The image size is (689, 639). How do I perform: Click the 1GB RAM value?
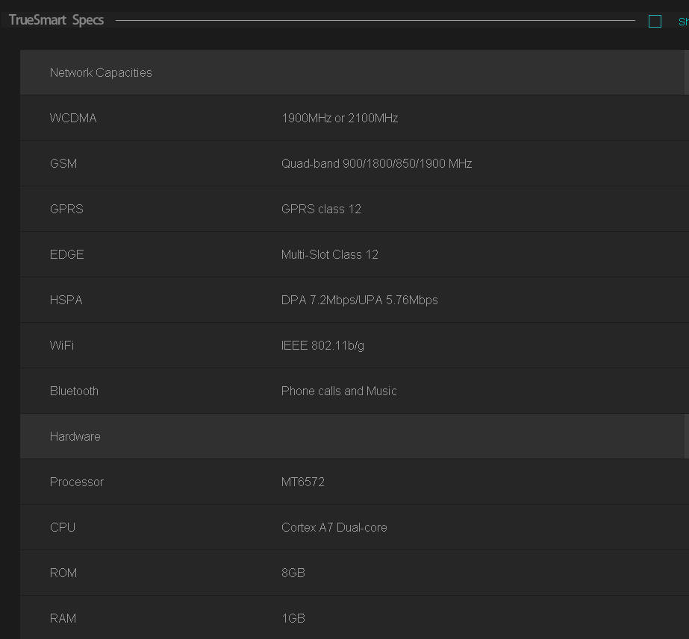tap(293, 618)
